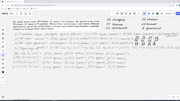Open the main menu hamburger icon

click(21, 13)
